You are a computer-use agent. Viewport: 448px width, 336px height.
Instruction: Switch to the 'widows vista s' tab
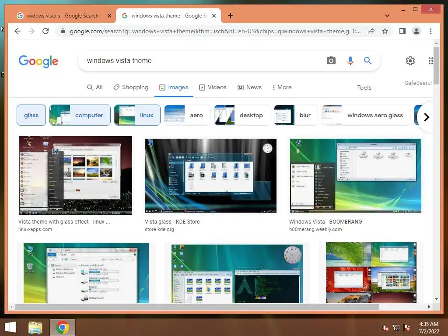tap(62, 16)
